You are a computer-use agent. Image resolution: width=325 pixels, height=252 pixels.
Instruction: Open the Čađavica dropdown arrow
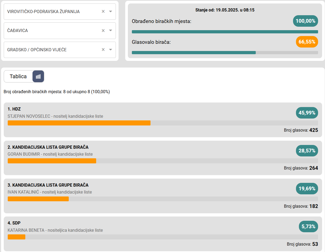click(x=111, y=31)
